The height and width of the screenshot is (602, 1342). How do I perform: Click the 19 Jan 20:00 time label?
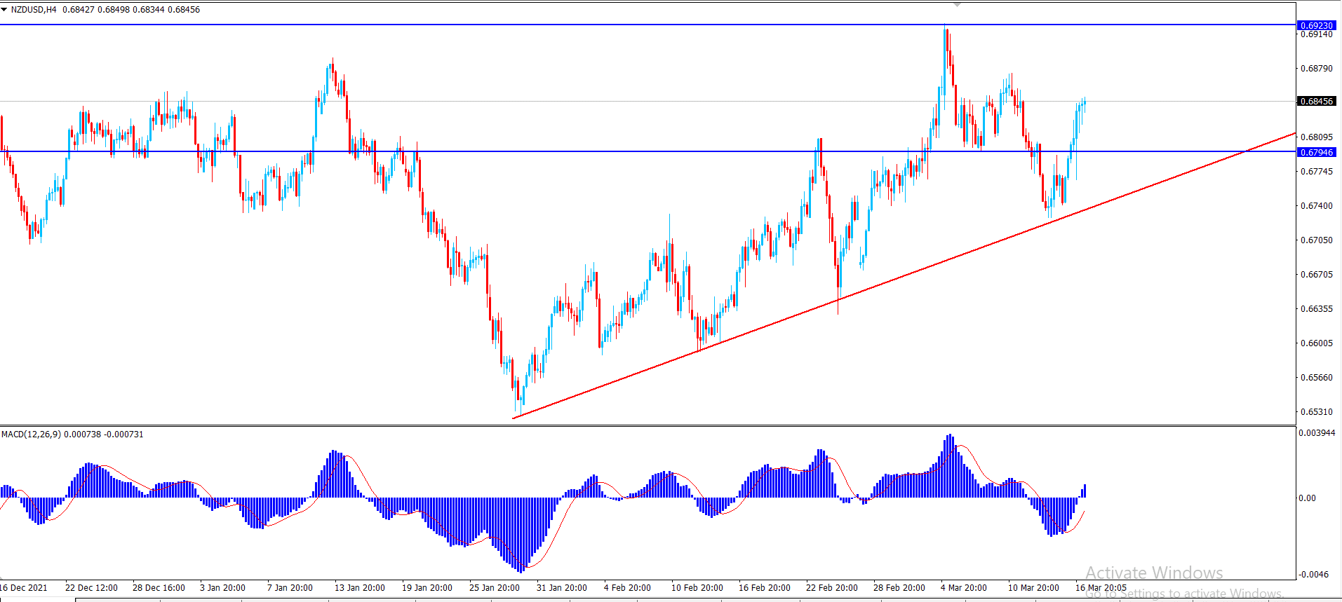pos(427,588)
